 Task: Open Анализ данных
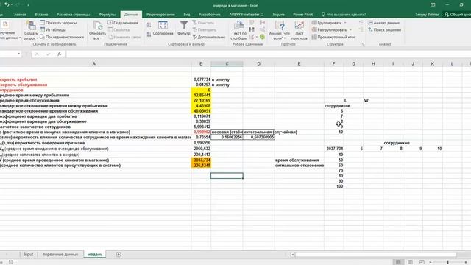[384, 23]
